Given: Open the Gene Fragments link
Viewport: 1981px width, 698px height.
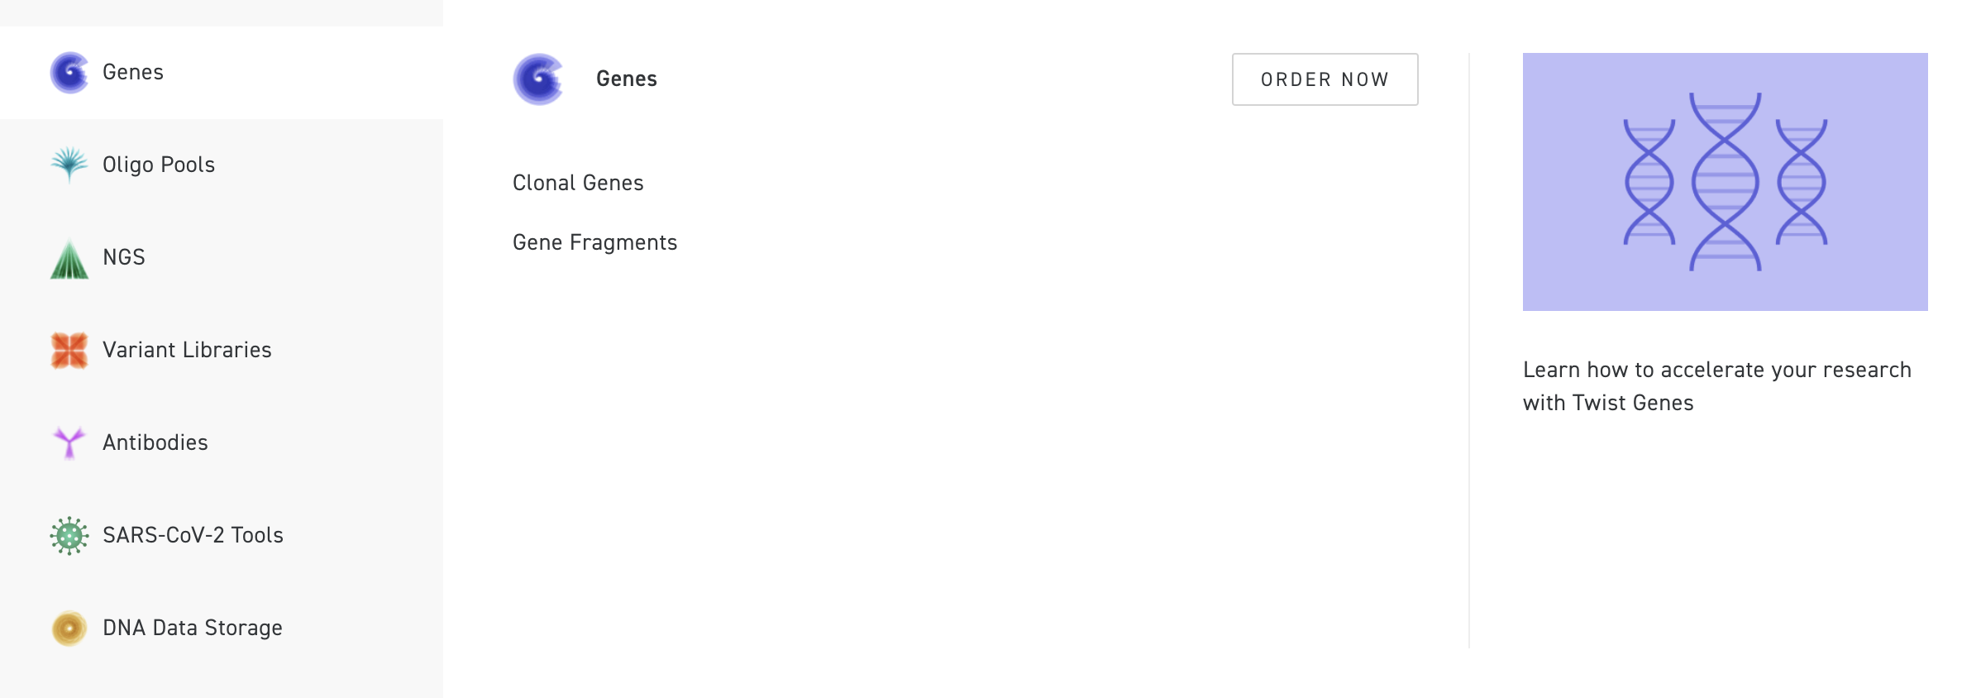Looking at the screenshot, I should click(x=594, y=242).
